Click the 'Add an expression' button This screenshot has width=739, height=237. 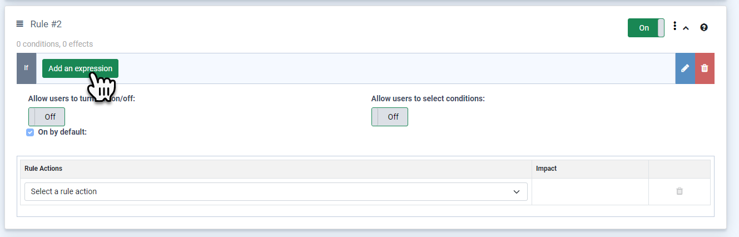[80, 68]
